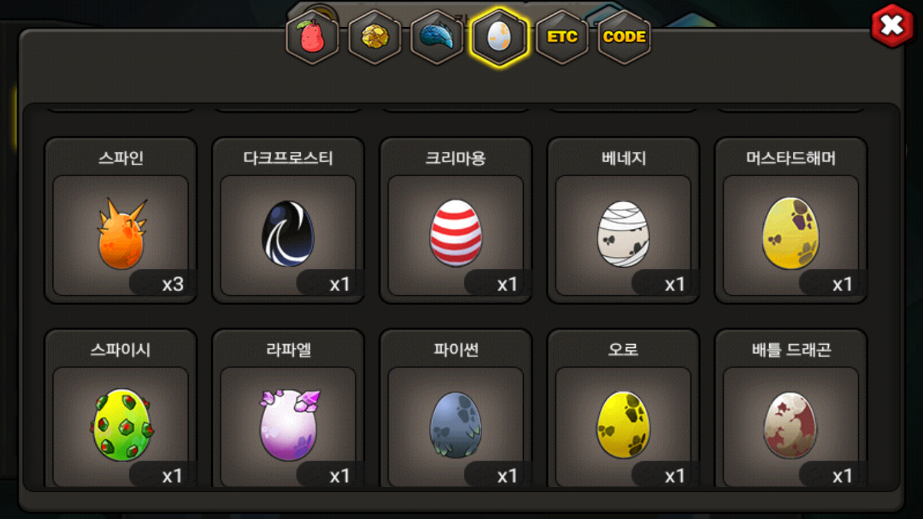Select the egg inventory tab
Screen dimensions: 923x519
tap(499, 37)
